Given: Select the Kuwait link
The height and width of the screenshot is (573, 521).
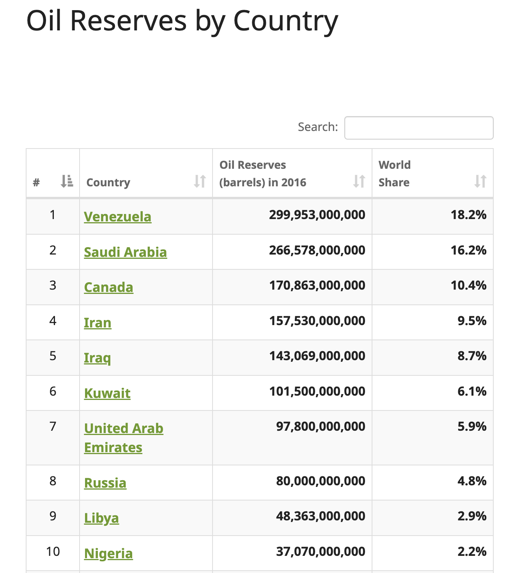Looking at the screenshot, I should tap(107, 393).
